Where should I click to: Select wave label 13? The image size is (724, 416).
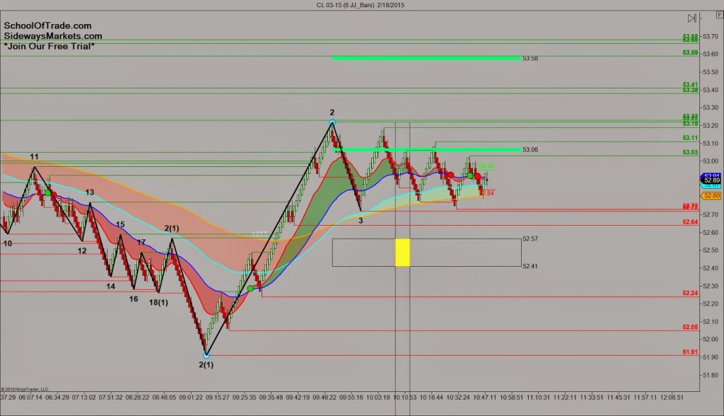(x=90, y=192)
